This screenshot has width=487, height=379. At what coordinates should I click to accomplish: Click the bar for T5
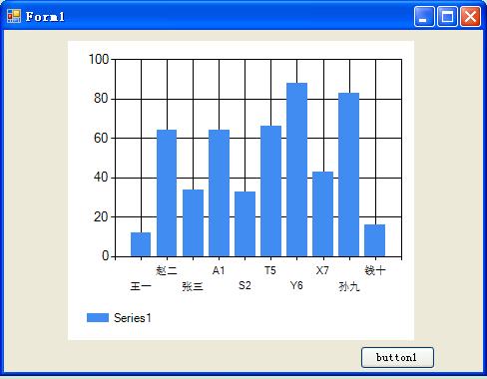270,191
